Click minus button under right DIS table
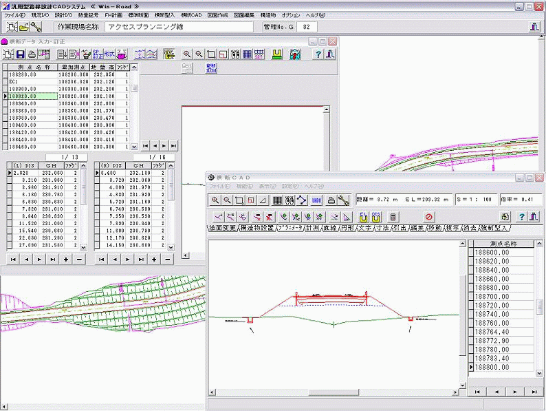This screenshot has width=546, height=411. (167, 259)
